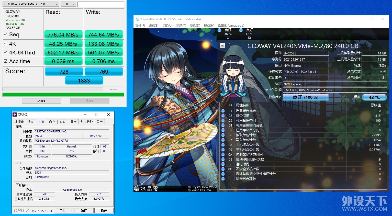Click the previous disk arrow icon
The height and width of the screenshot is (216, 392).
tap(222, 46)
